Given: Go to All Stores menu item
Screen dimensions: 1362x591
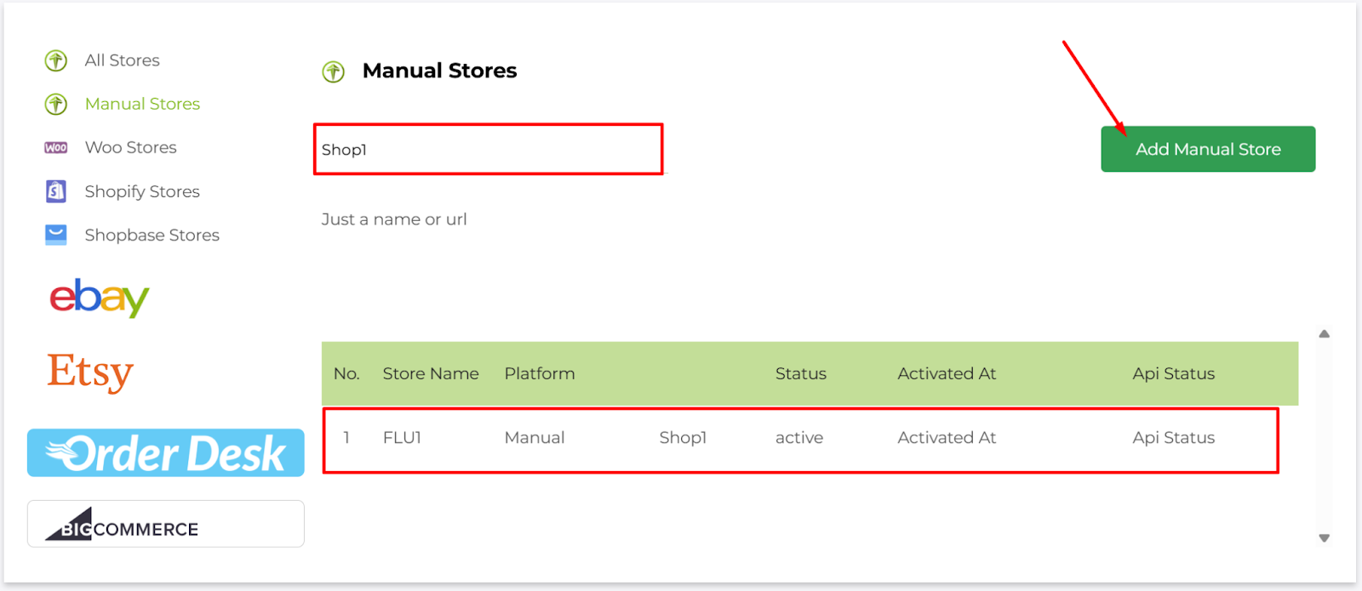Looking at the screenshot, I should click(x=122, y=60).
